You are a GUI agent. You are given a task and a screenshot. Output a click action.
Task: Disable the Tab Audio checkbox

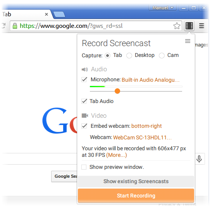tap(84, 101)
